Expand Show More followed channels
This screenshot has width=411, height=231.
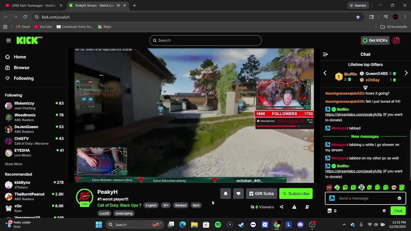pos(13,164)
